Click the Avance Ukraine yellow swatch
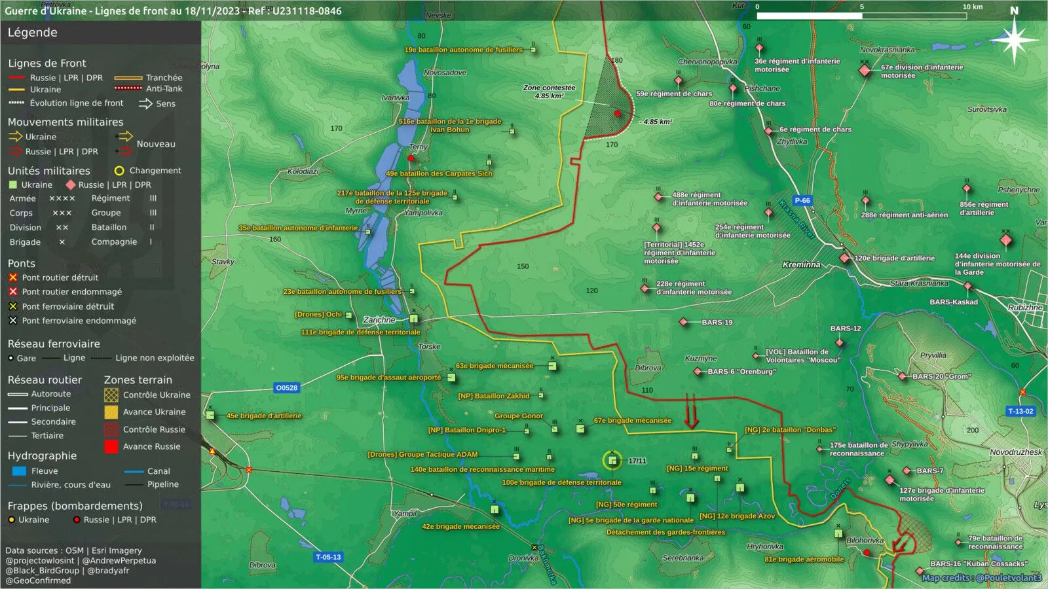1048x589 pixels. pos(111,412)
